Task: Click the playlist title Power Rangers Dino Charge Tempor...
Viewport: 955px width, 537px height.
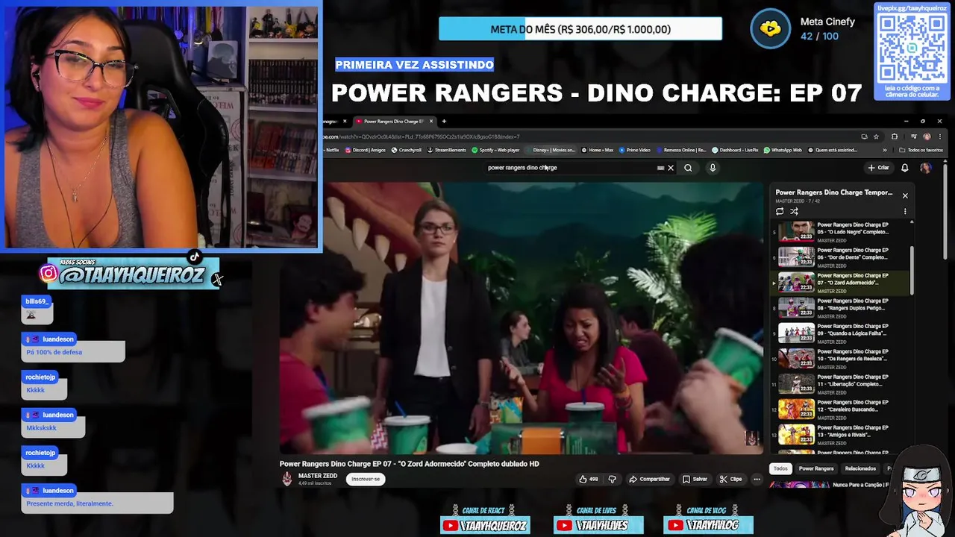Action: [x=833, y=192]
